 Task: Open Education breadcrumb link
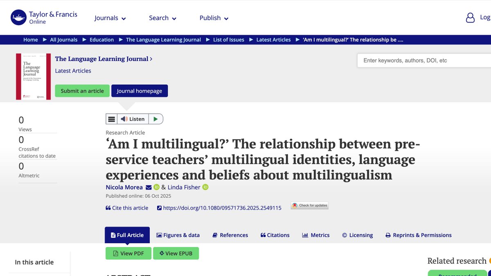click(x=101, y=40)
